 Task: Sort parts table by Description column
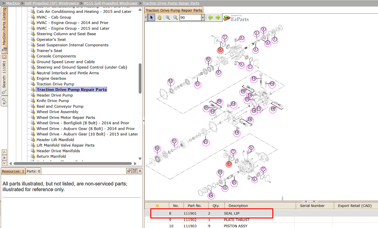coord(260,206)
